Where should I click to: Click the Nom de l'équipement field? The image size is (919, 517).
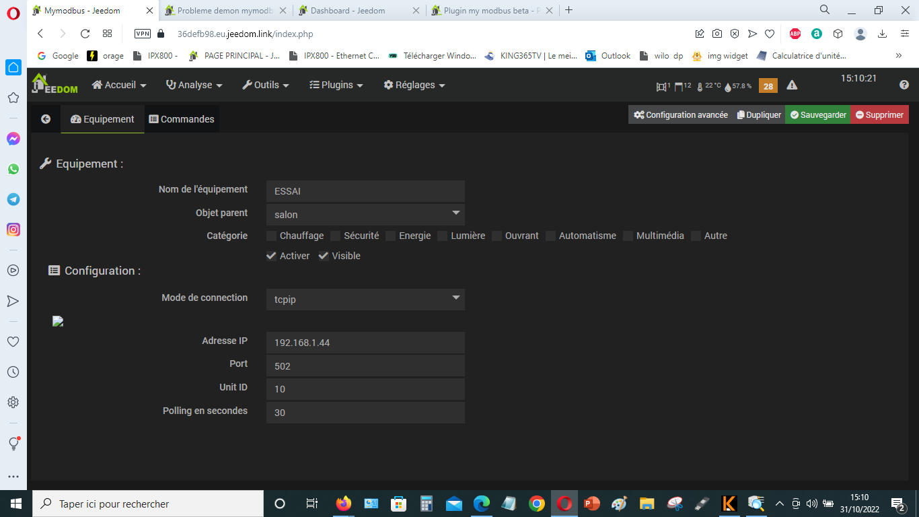(365, 191)
